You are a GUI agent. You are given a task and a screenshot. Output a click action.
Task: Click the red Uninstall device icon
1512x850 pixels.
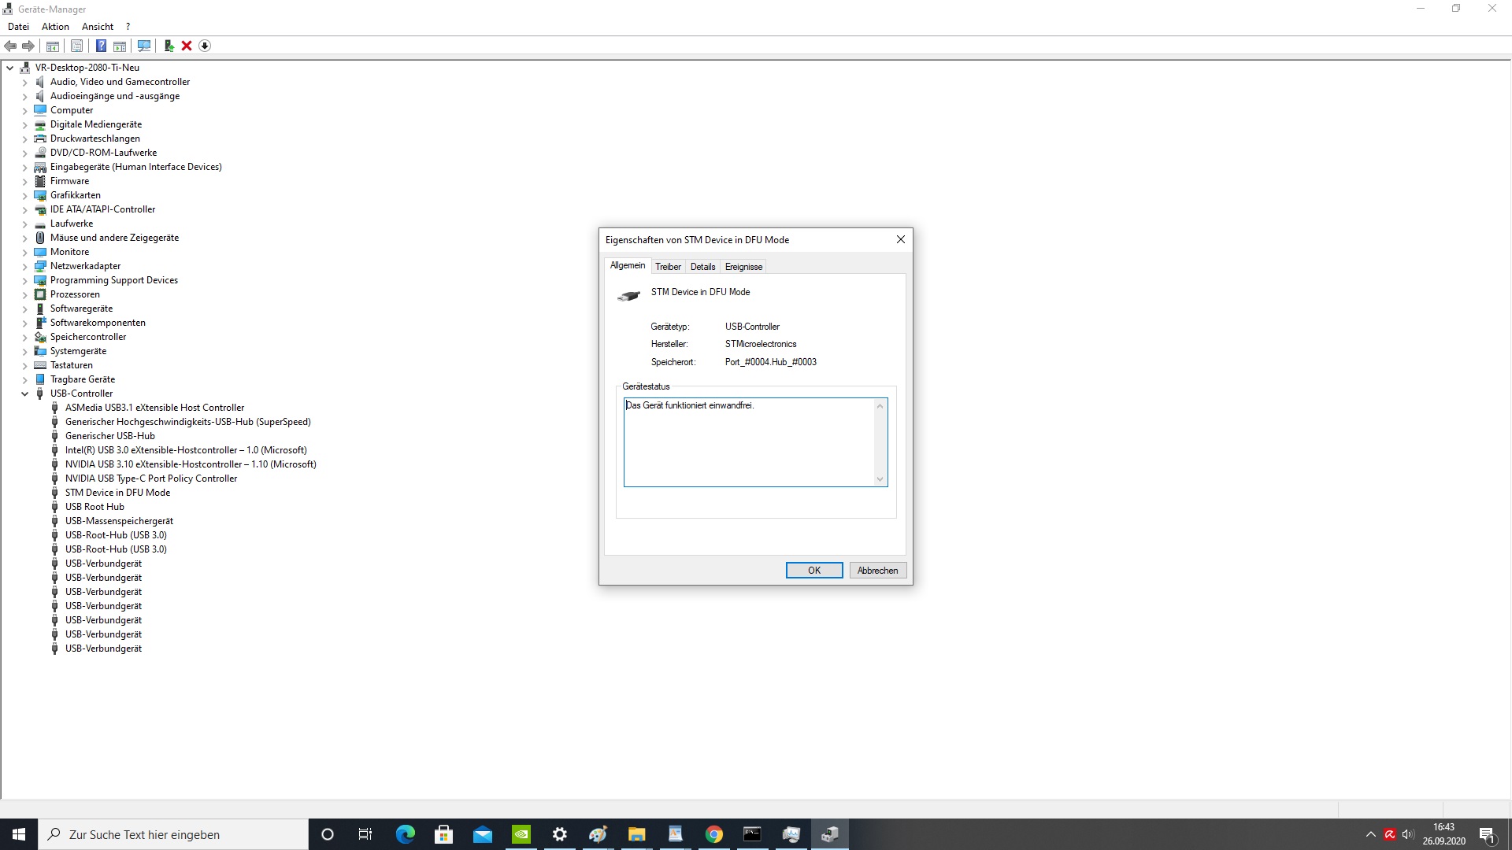click(x=187, y=46)
